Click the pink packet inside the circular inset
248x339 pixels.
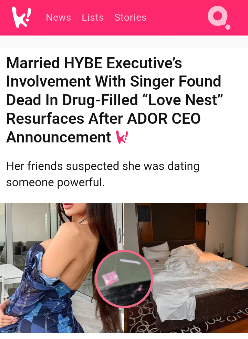110,279
